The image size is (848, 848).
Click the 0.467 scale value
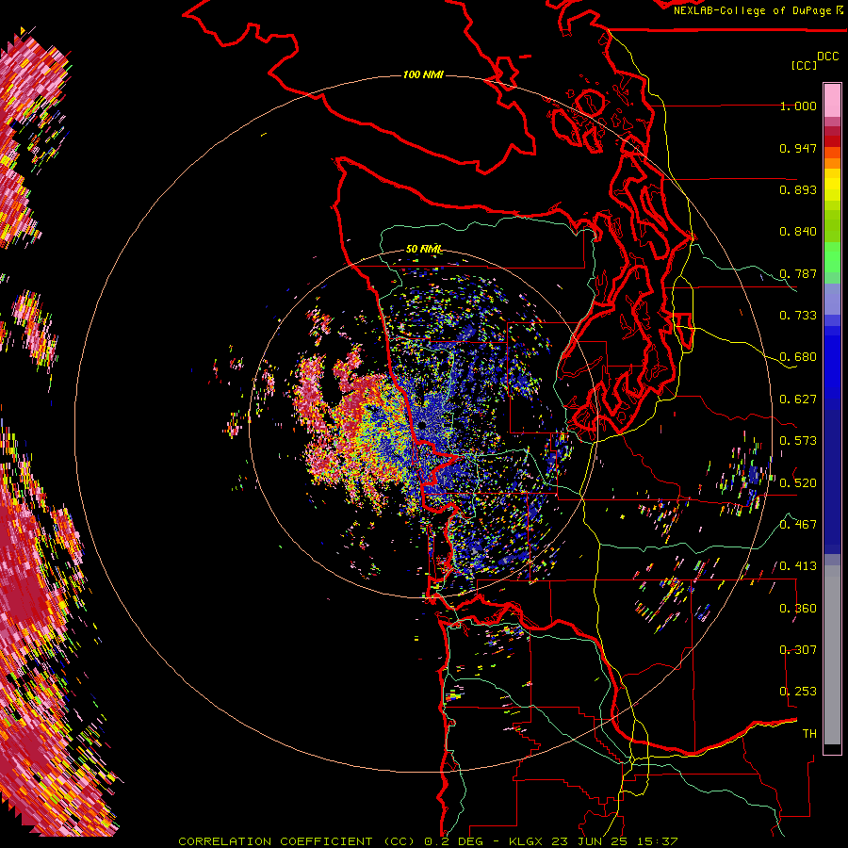798,525
